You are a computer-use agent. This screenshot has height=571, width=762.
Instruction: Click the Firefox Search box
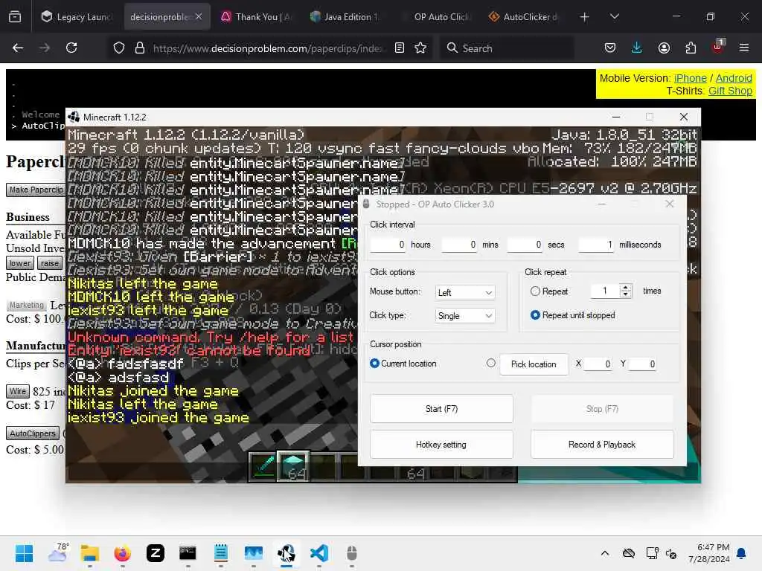508,48
